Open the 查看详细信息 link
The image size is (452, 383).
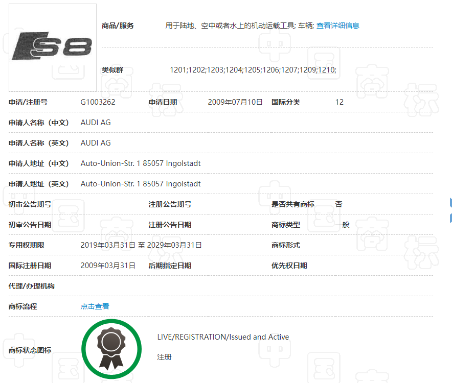(x=338, y=26)
